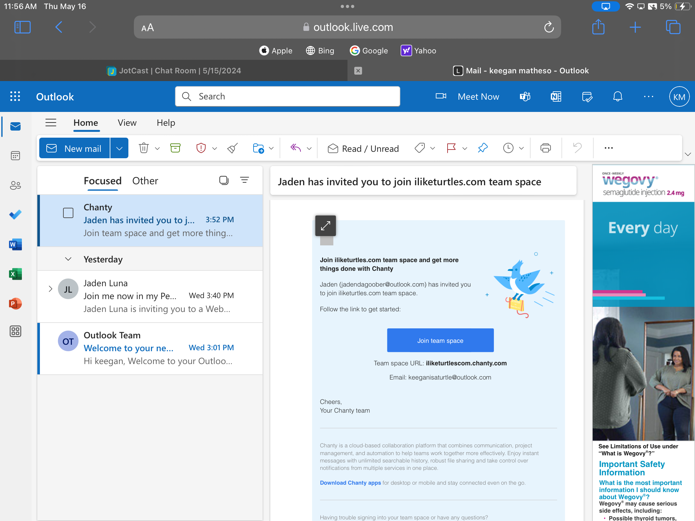Tick the Chanty message checkbox

68,213
